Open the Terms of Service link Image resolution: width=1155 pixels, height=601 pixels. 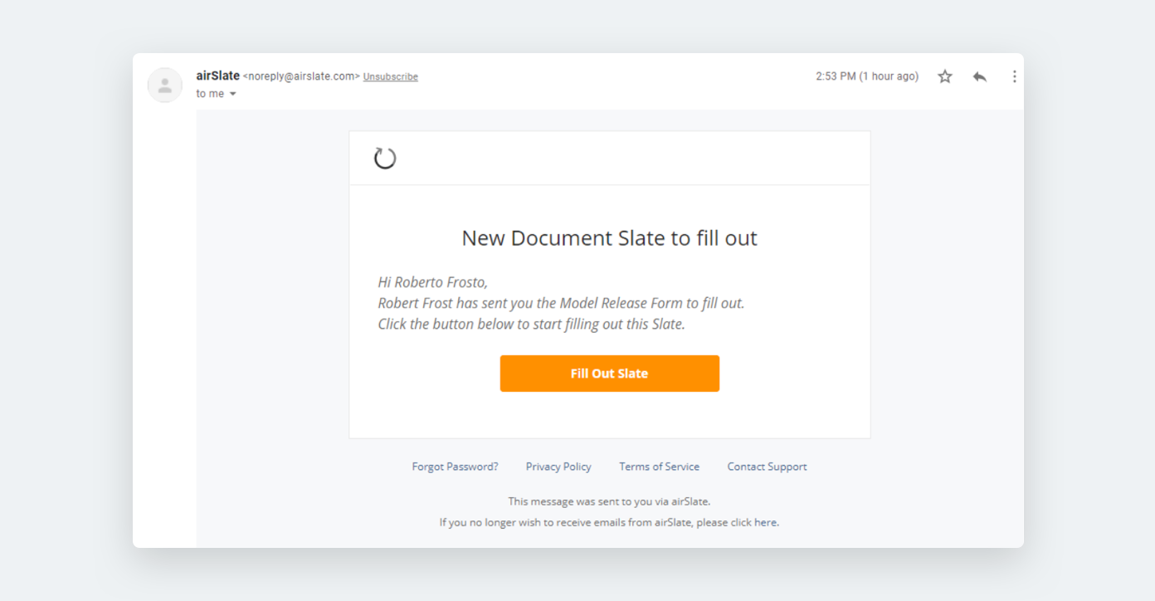pos(659,467)
